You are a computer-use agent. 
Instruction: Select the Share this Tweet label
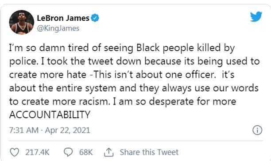[x=149, y=152]
